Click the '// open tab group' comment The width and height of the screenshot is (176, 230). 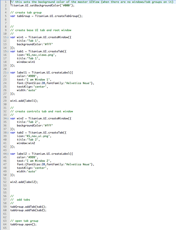(24, 221)
